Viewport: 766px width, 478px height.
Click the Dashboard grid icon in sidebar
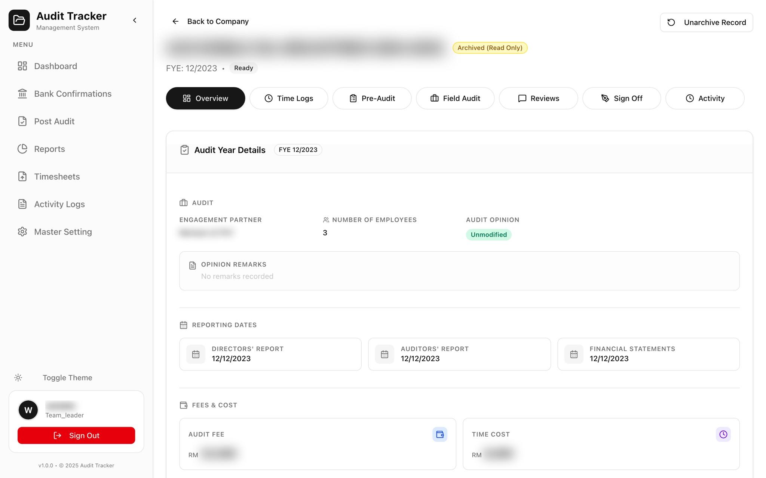pos(22,66)
